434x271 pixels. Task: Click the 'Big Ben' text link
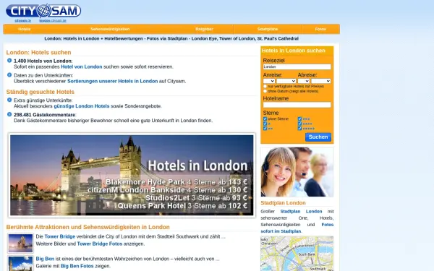click(x=45, y=259)
